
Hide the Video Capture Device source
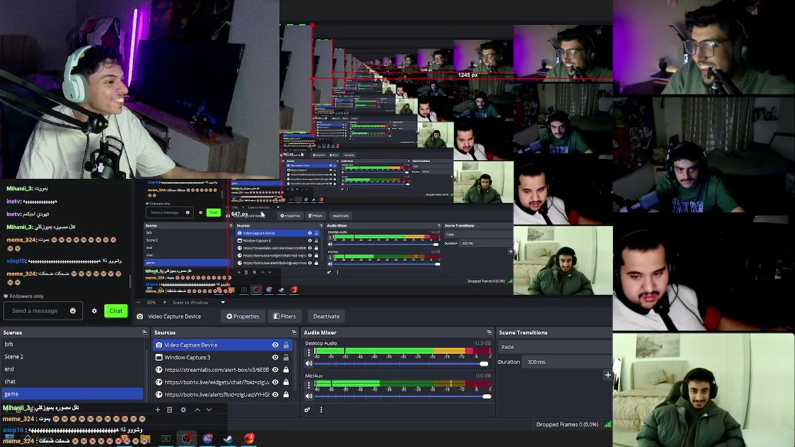(275, 345)
